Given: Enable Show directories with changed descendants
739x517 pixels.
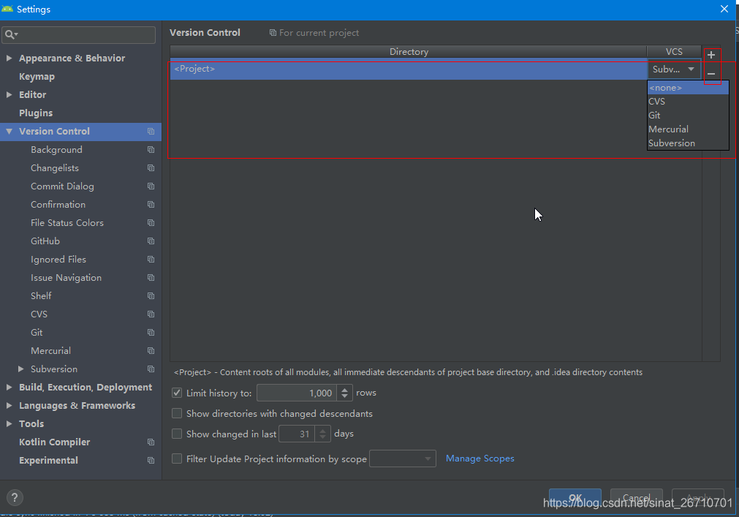Looking at the screenshot, I should pos(177,413).
